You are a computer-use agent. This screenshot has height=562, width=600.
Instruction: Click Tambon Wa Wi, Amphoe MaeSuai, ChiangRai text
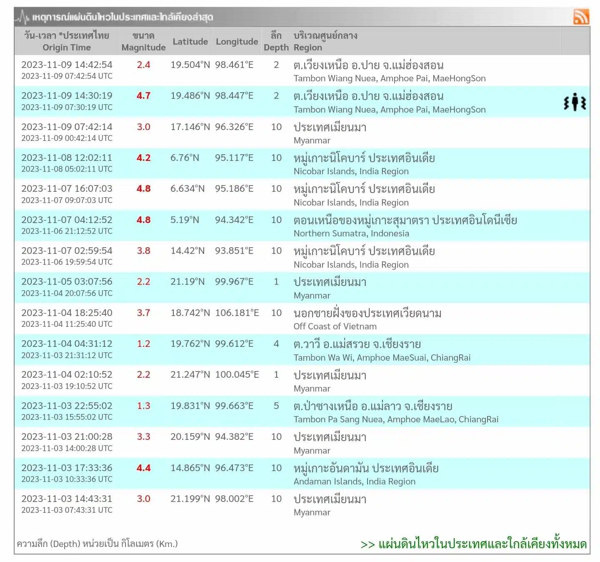click(382, 358)
